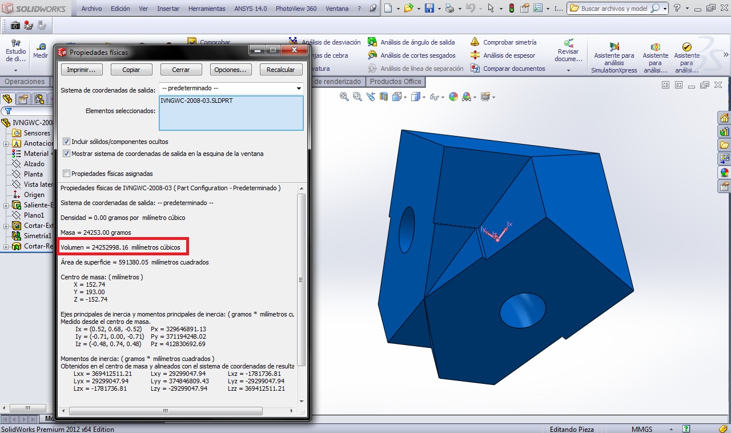The height and width of the screenshot is (433, 731).
Task: Open the PhotoView 360 menu
Action: [296, 9]
